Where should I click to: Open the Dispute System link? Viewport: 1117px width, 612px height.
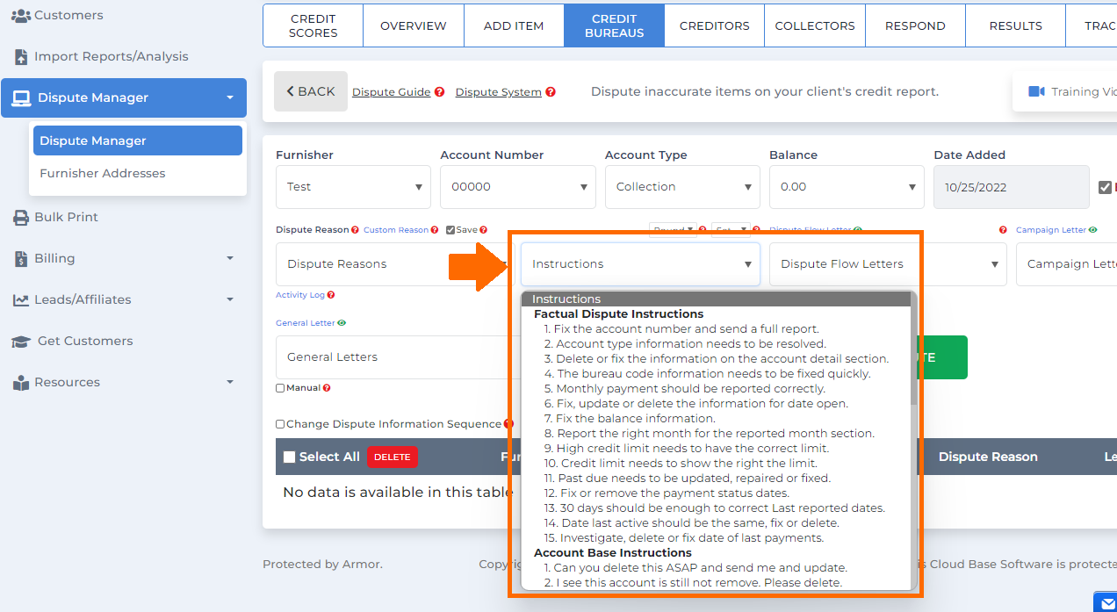(x=499, y=92)
